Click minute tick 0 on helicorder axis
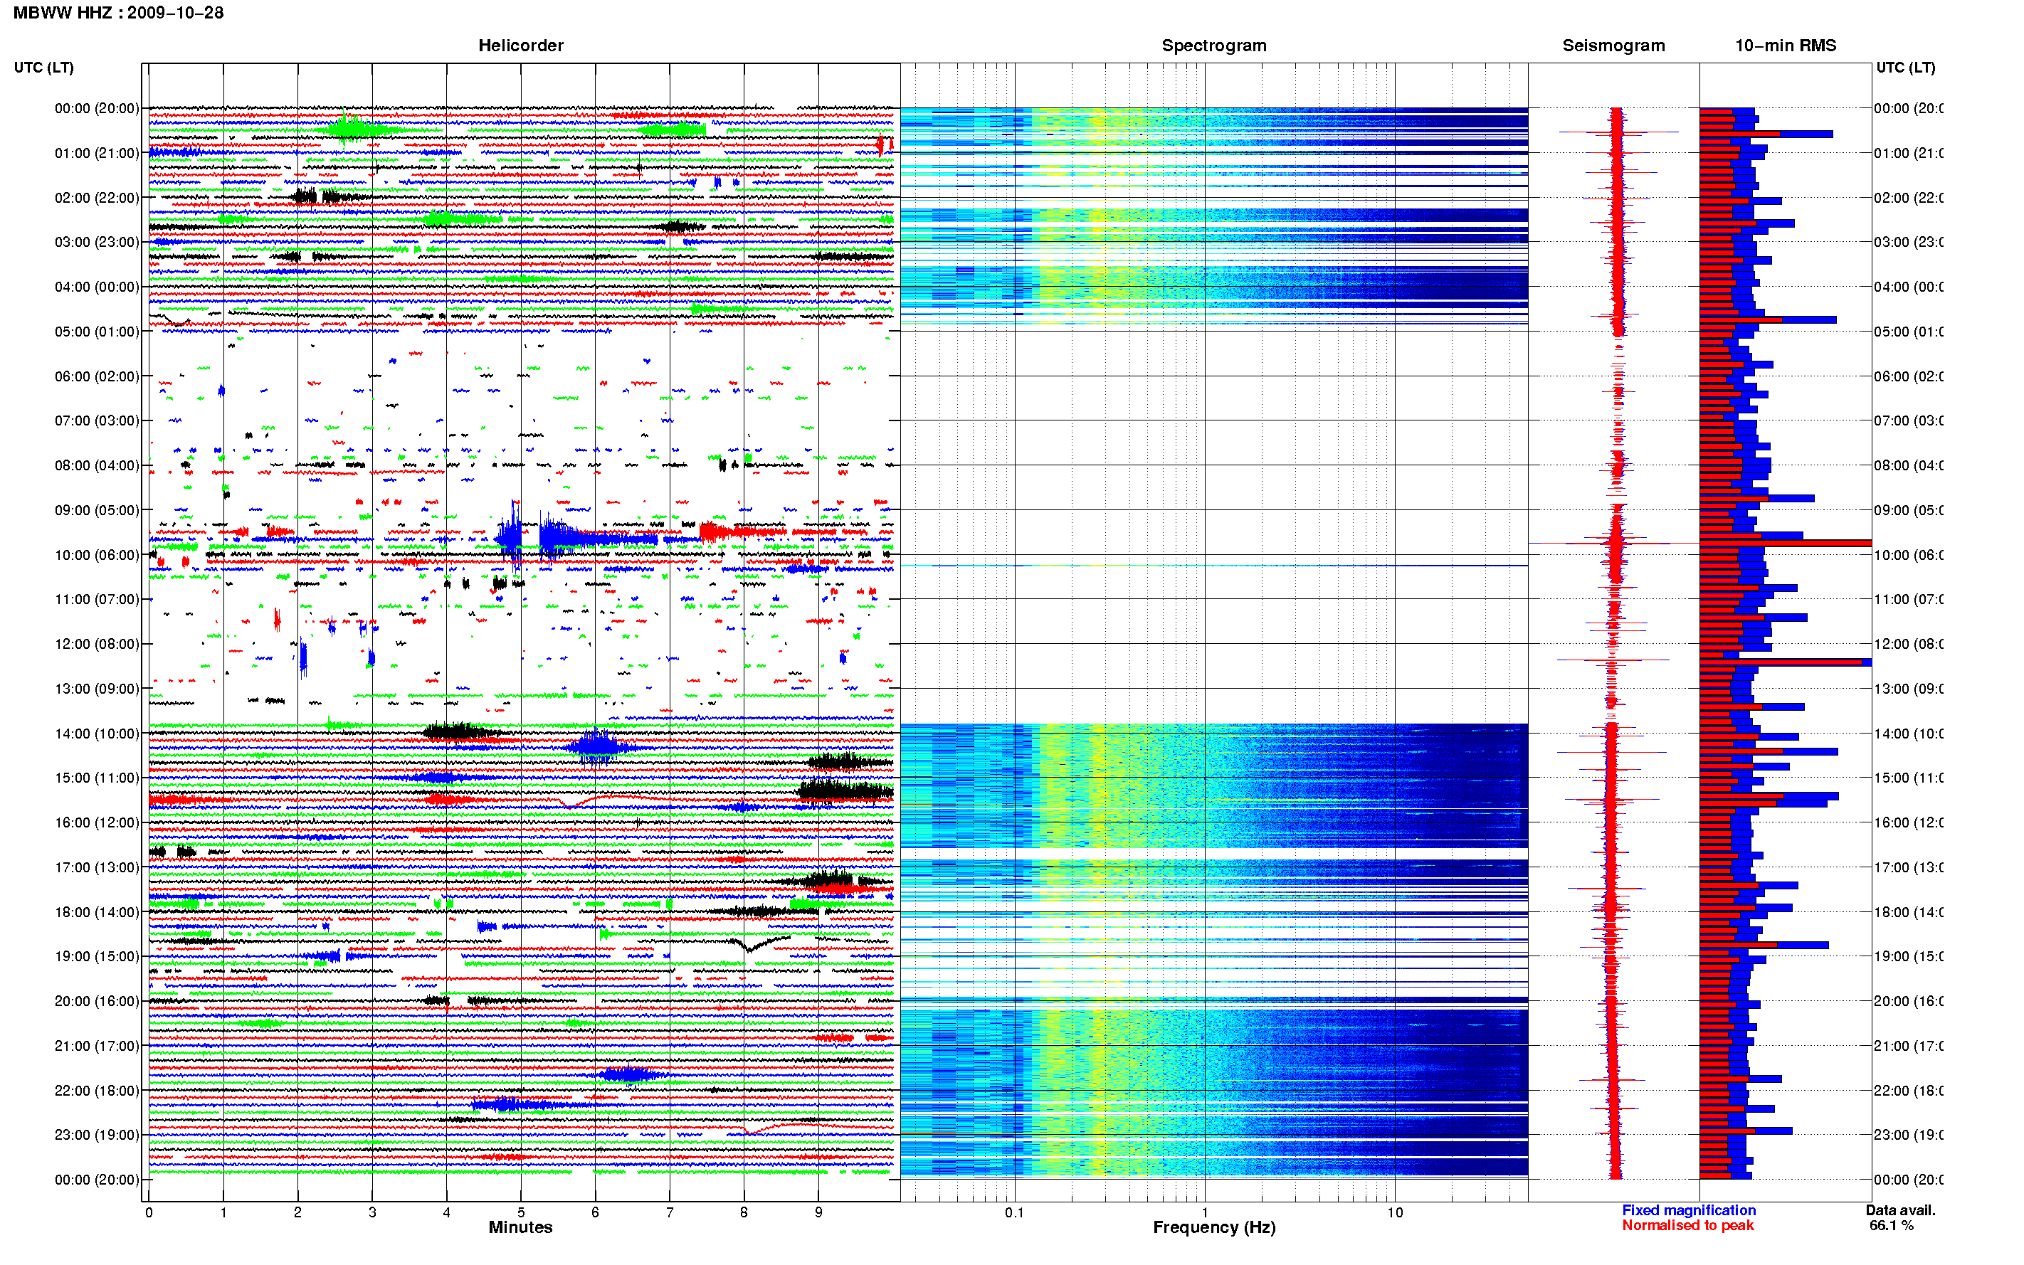The width and height of the screenshot is (2024, 1265). [x=149, y=1212]
